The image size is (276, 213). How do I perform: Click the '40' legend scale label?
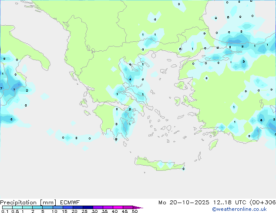[x=114, y=211]
